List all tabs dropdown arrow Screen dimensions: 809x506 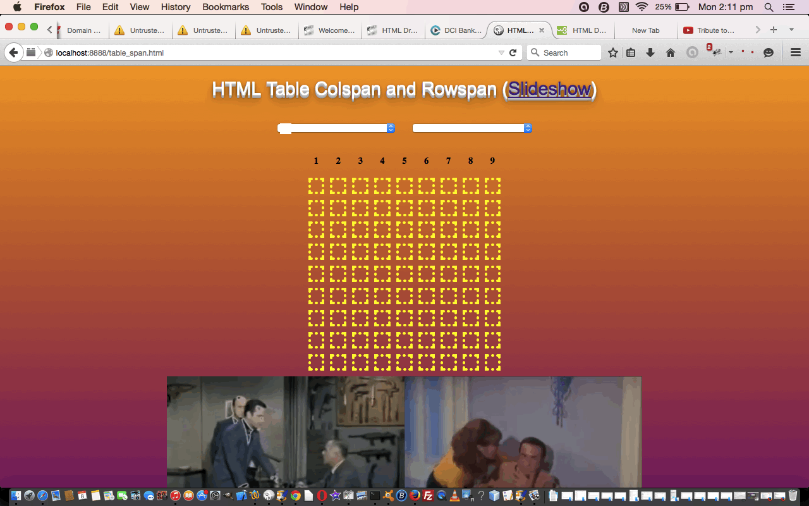click(791, 30)
